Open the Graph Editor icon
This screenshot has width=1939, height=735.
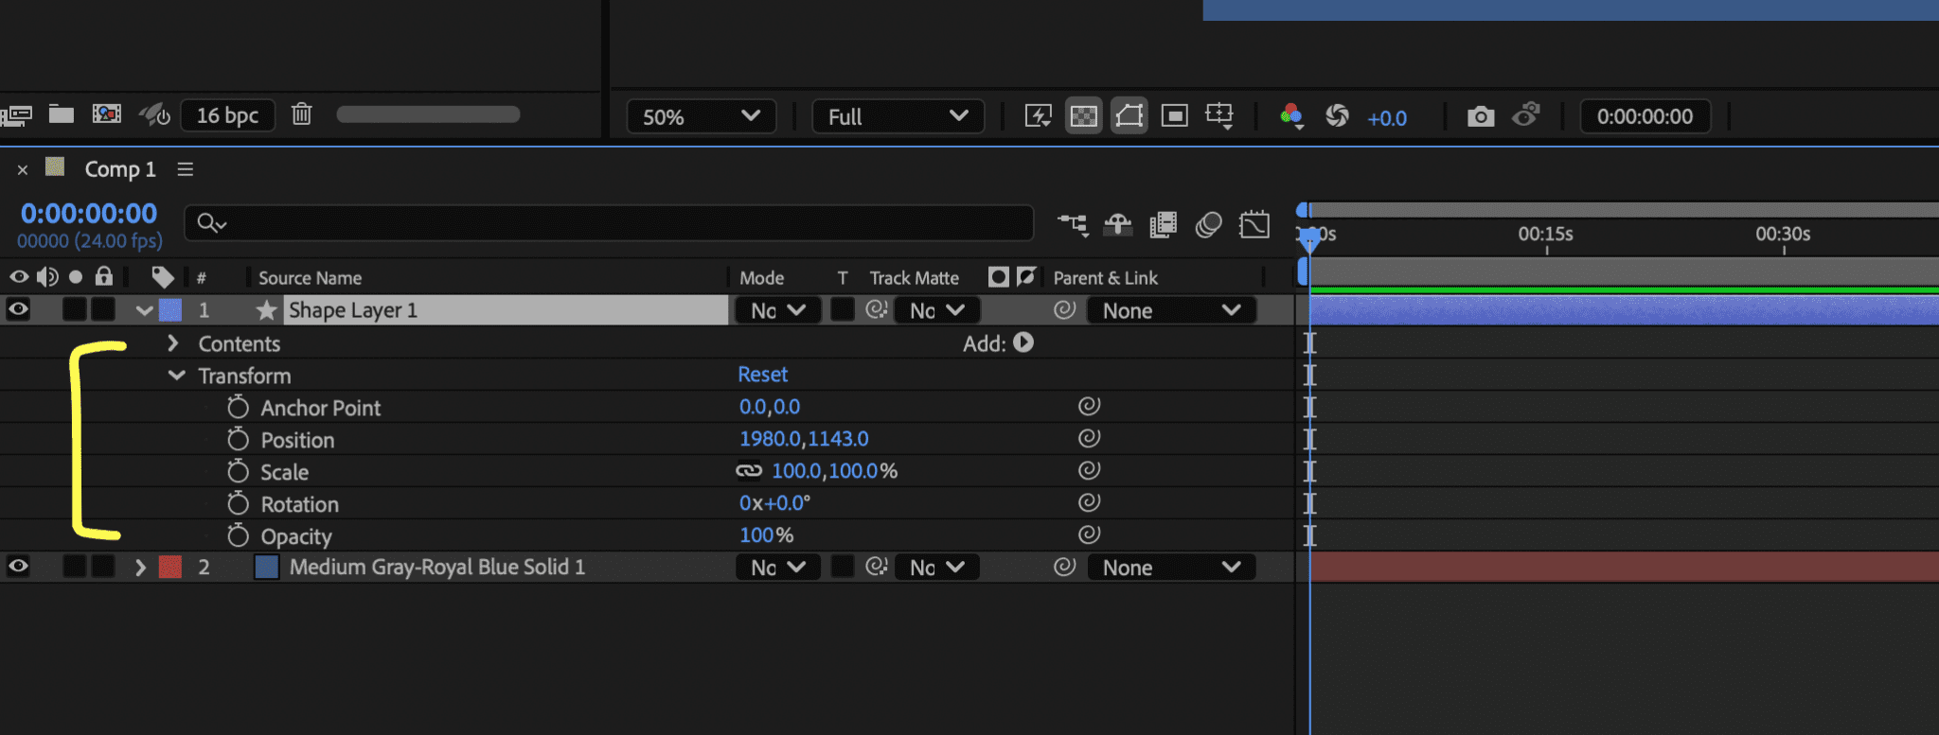[1254, 224]
